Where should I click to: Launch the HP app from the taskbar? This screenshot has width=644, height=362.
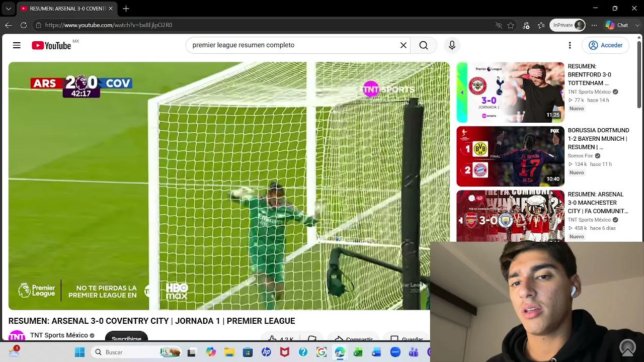pos(266,352)
